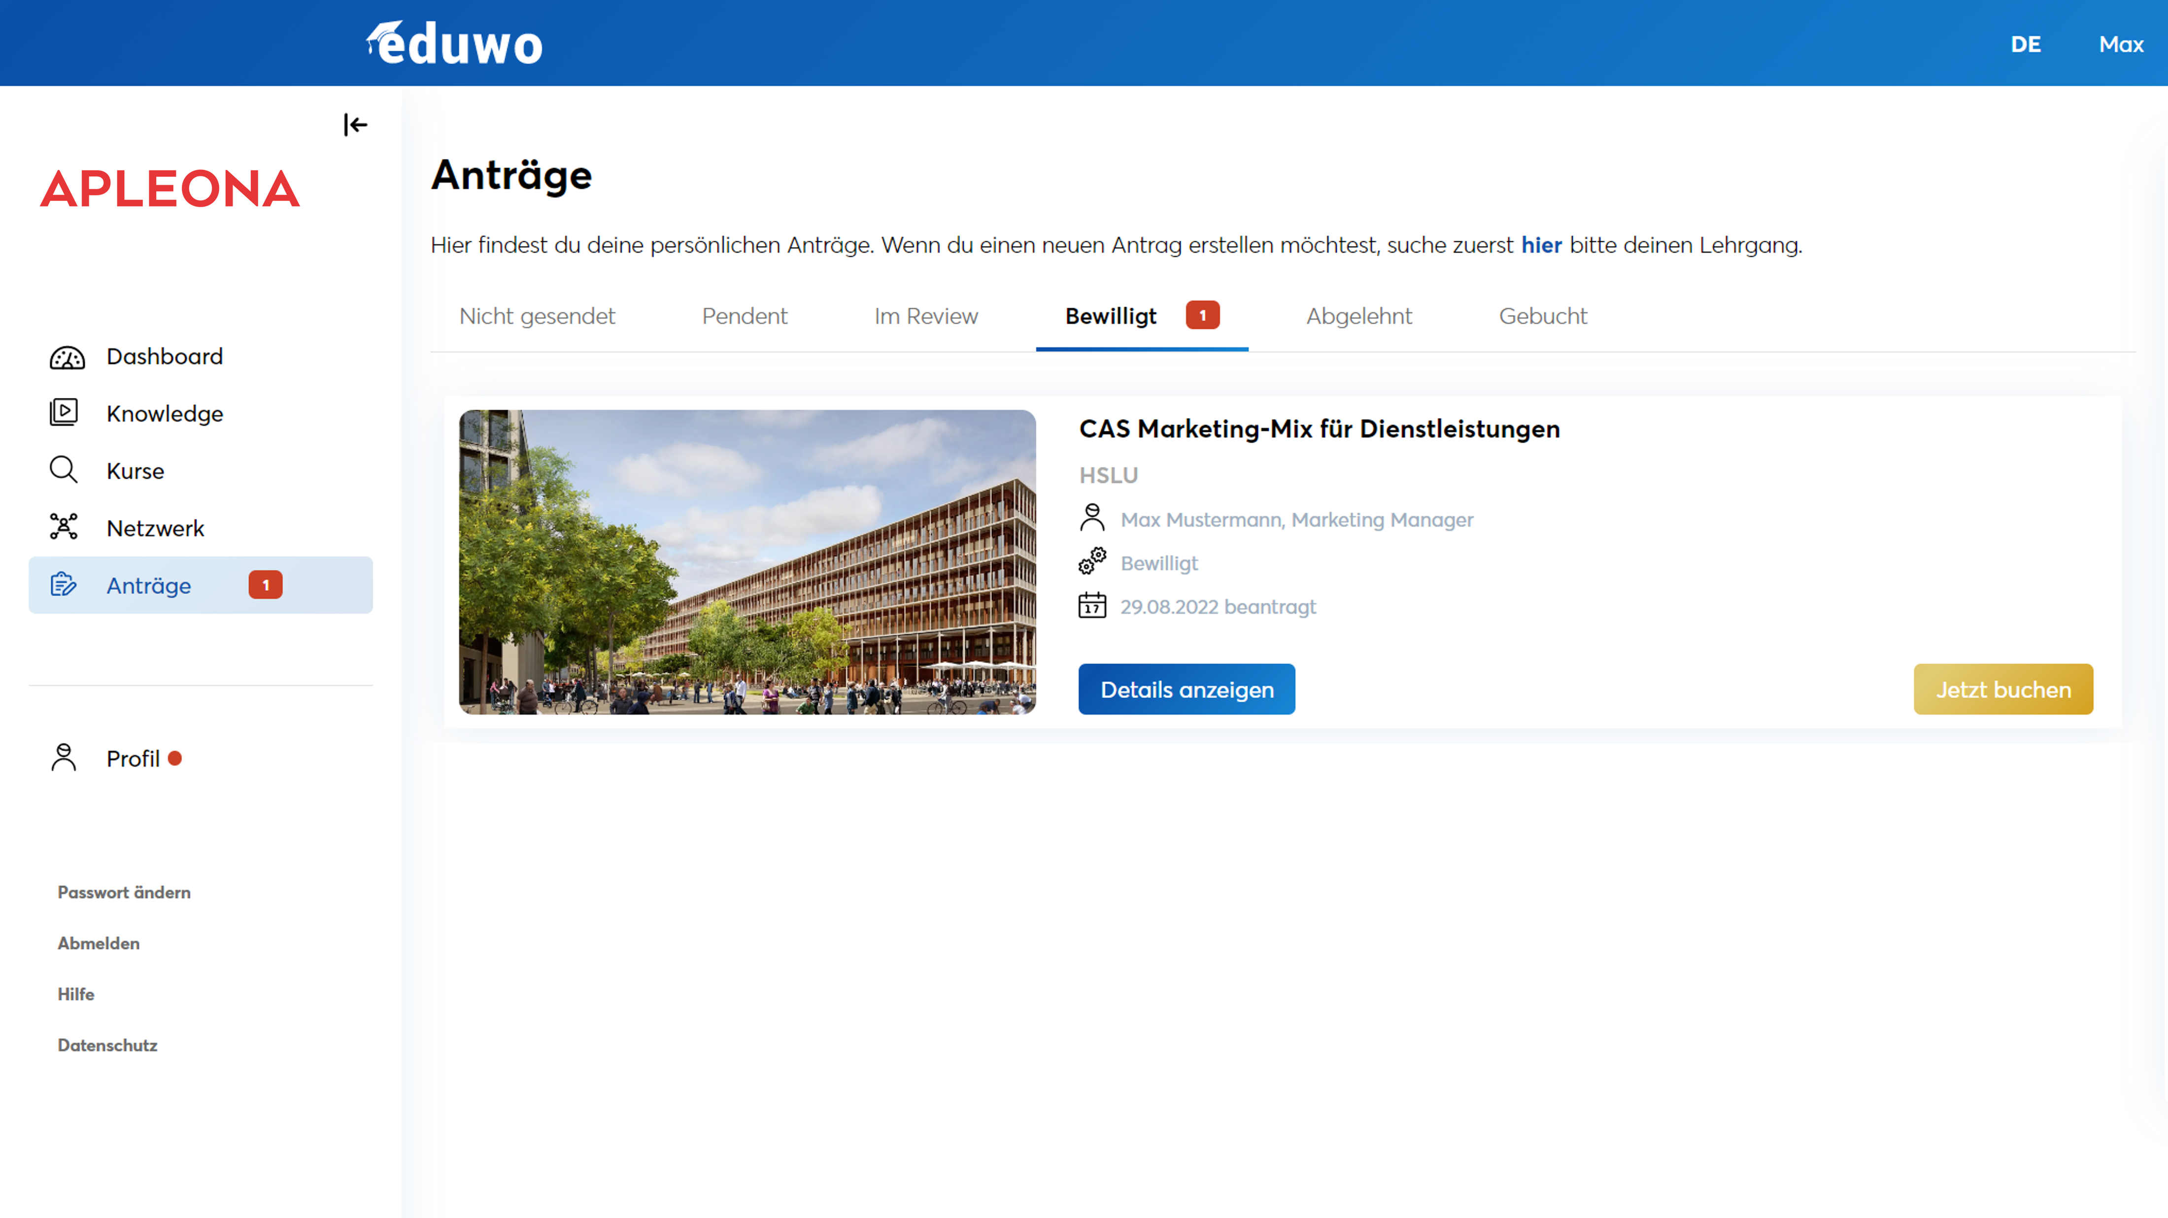Collapse the sidebar with the arrow icon
The width and height of the screenshot is (2168, 1218).
coord(355,125)
